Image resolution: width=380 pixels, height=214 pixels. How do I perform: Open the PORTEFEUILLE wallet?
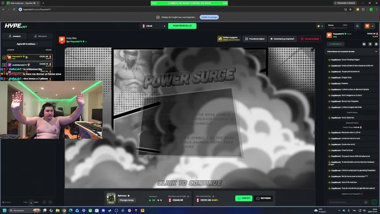pos(182,26)
